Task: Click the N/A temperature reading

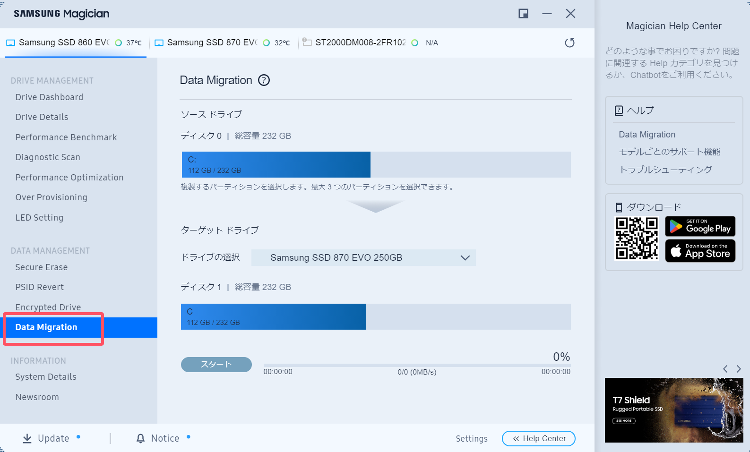Action: [x=432, y=43]
